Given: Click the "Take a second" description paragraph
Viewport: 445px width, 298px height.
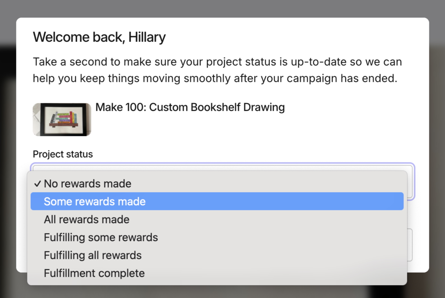Looking at the screenshot, I should [x=217, y=70].
